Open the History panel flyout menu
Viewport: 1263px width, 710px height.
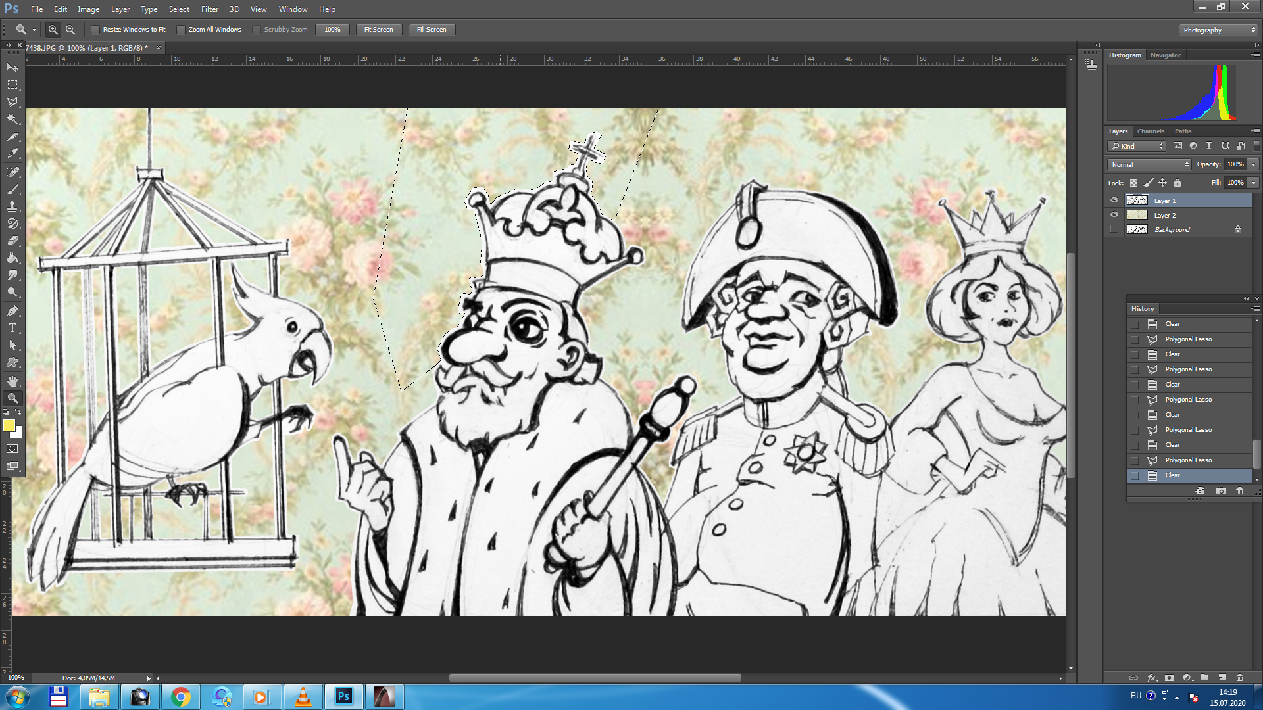1255,309
